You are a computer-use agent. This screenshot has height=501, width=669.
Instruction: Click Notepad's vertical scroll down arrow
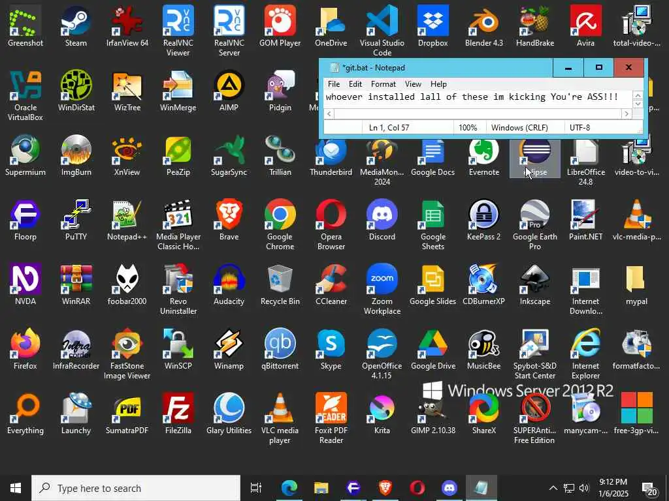(638, 104)
